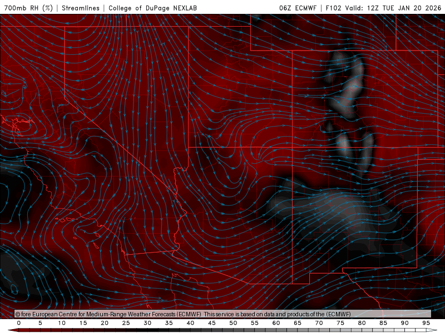Click the '25' value on color scale
This screenshot has width=445, height=333.
126,323
